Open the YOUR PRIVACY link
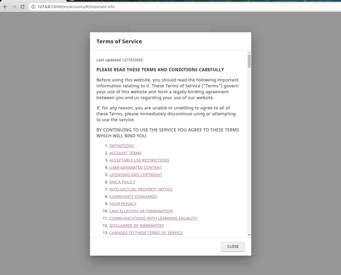 point(123,204)
